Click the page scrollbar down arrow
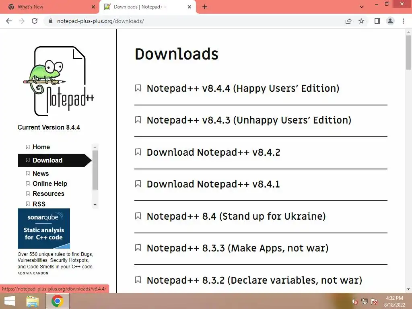 [408, 290]
